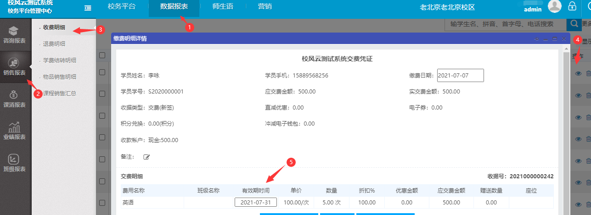
Task: Click the admin user avatar
Action: [x=555, y=6]
